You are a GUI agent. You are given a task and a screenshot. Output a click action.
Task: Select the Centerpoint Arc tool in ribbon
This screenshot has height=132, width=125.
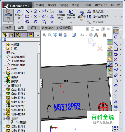(x=35, y=17)
